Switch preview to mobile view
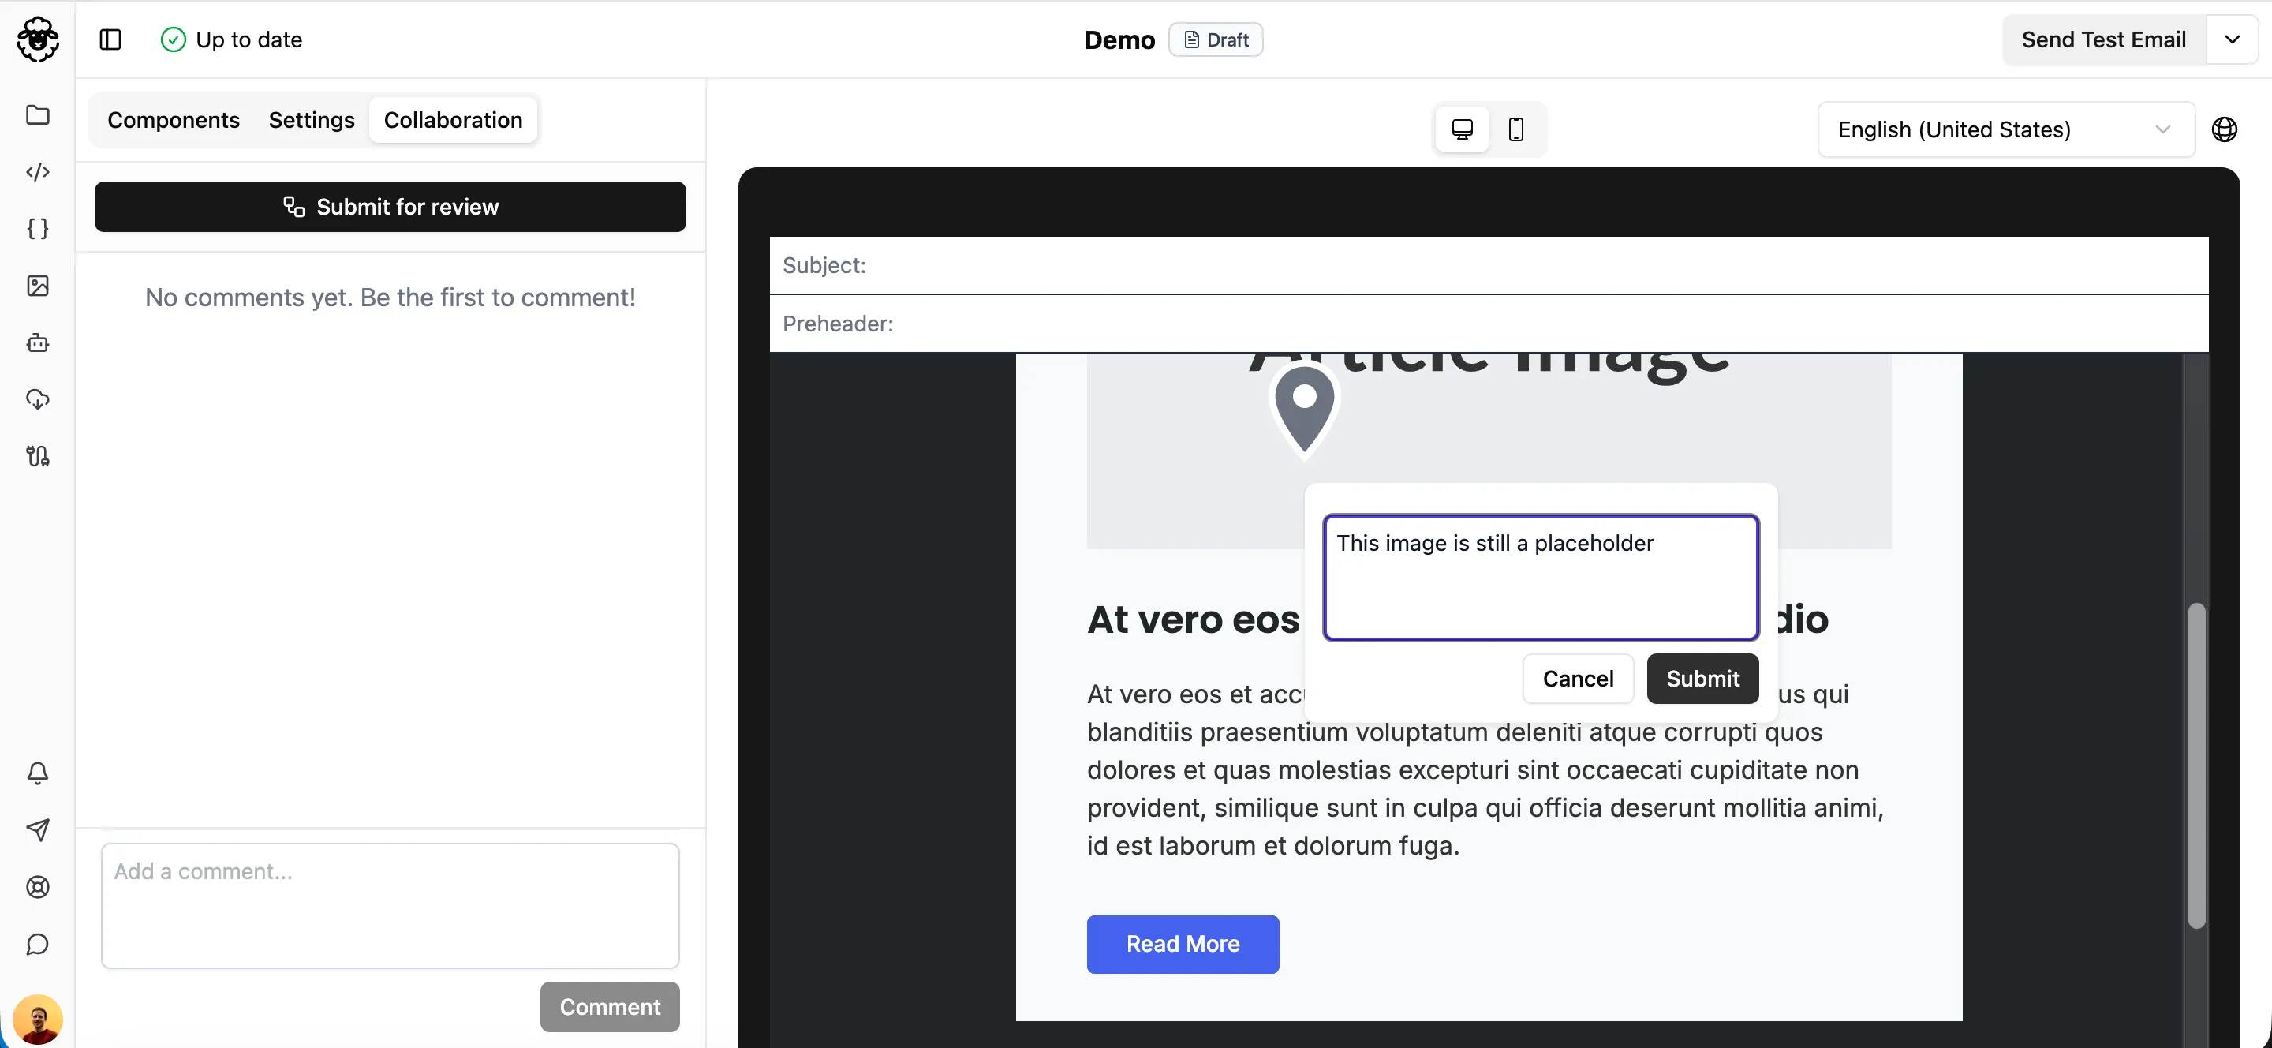Screen dimensions: 2272x1048 click(x=1516, y=129)
